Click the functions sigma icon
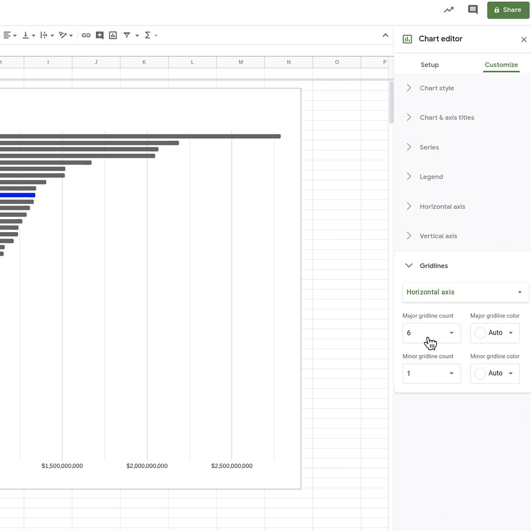 click(147, 35)
